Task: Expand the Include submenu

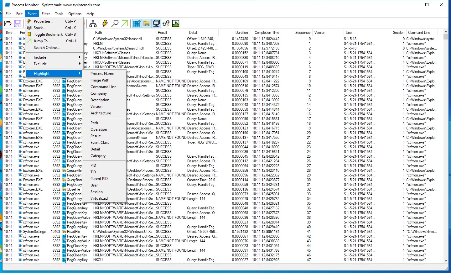Action: pos(54,57)
